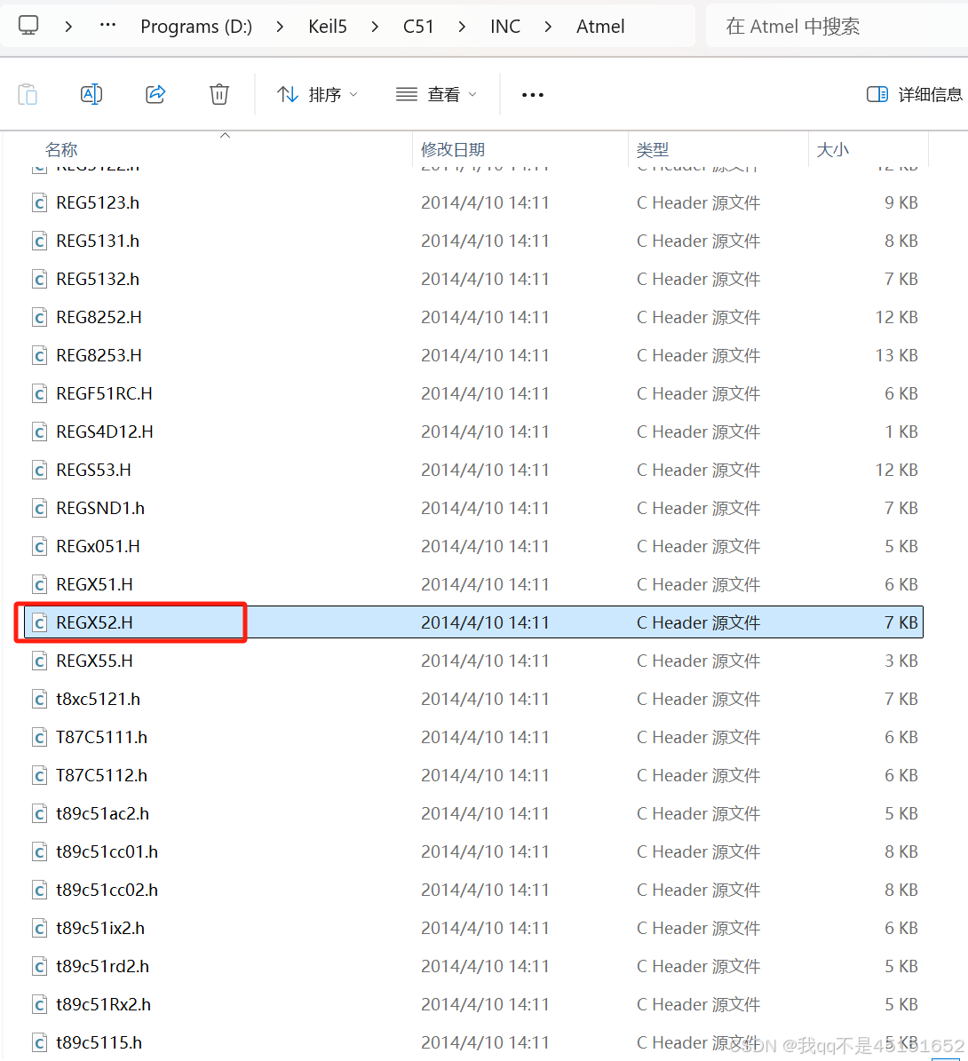The width and height of the screenshot is (968, 1061).
Task: Click the PC icon in the address bar
Action: pos(28,26)
